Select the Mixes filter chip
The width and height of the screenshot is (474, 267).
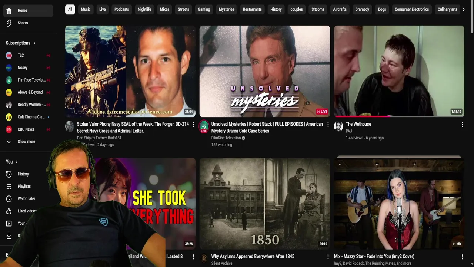point(164,9)
